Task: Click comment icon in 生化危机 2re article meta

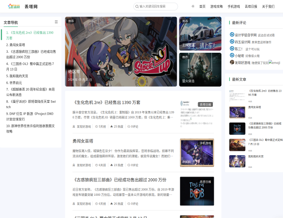Action: click(129, 126)
